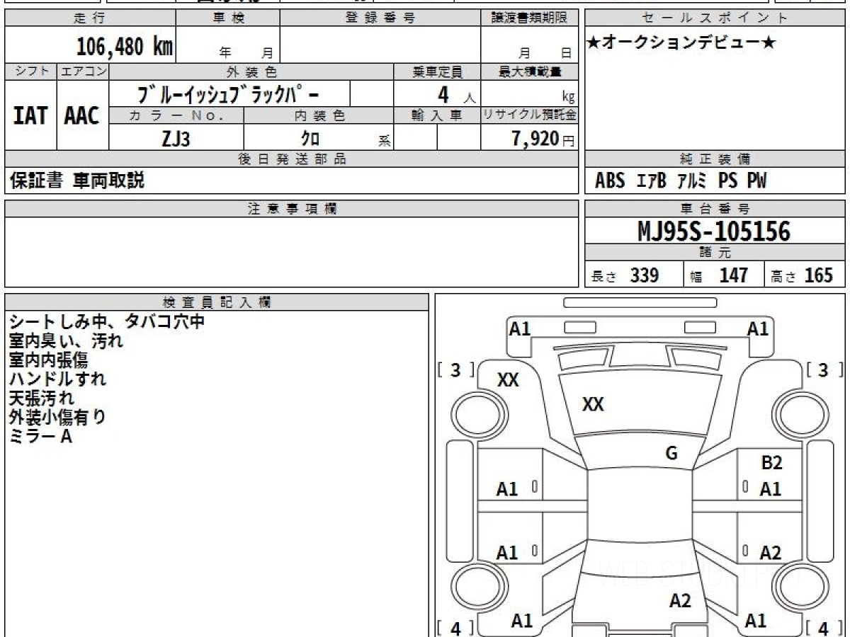The image size is (850, 637).
Task: Click the 検査員記入欄 header
Action: (x=217, y=302)
